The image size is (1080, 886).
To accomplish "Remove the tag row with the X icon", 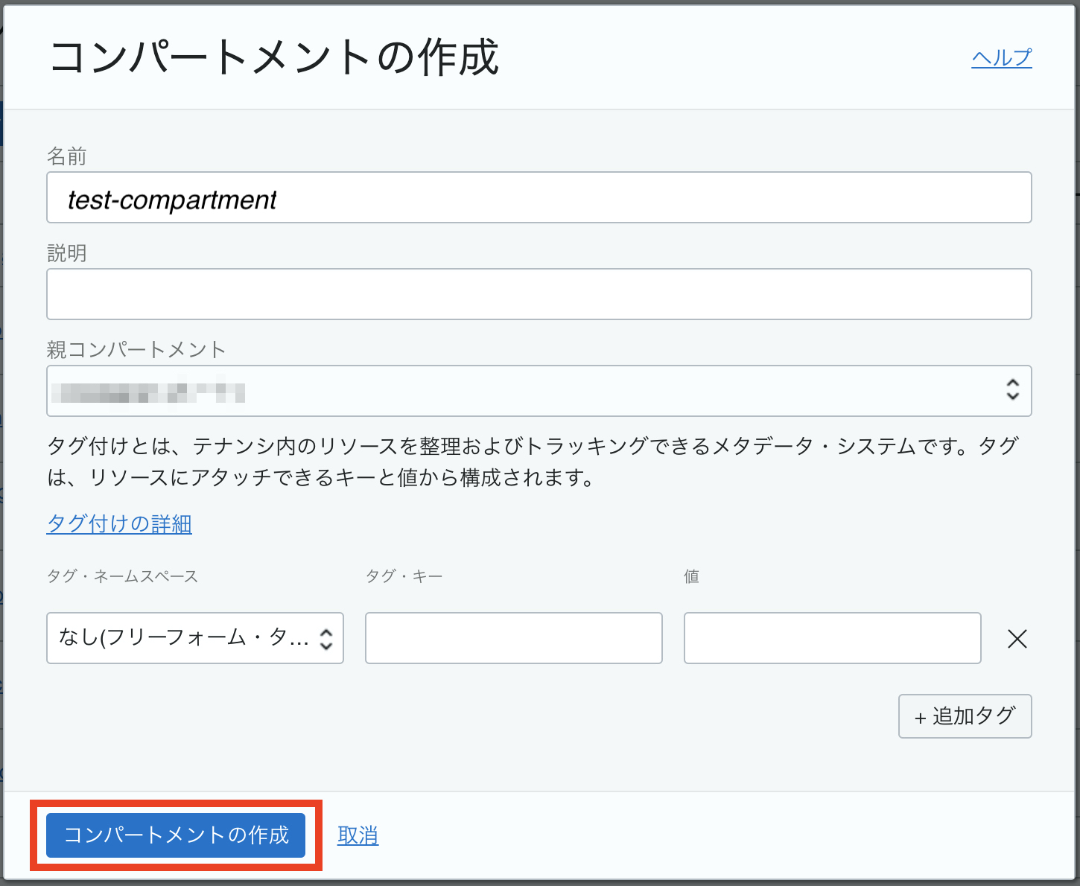I will tap(1017, 639).
